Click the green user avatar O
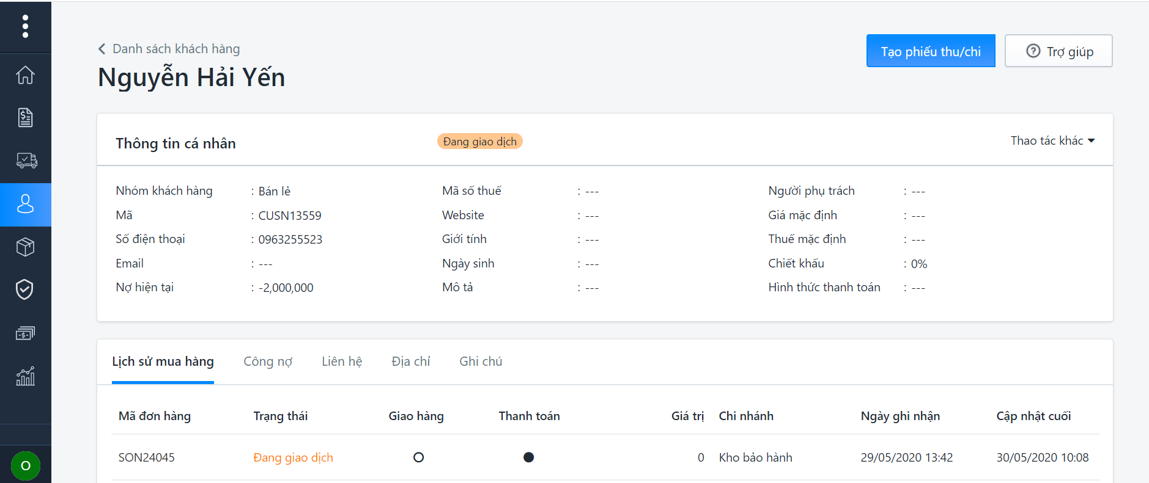This screenshot has height=483, width=1149. 26,466
